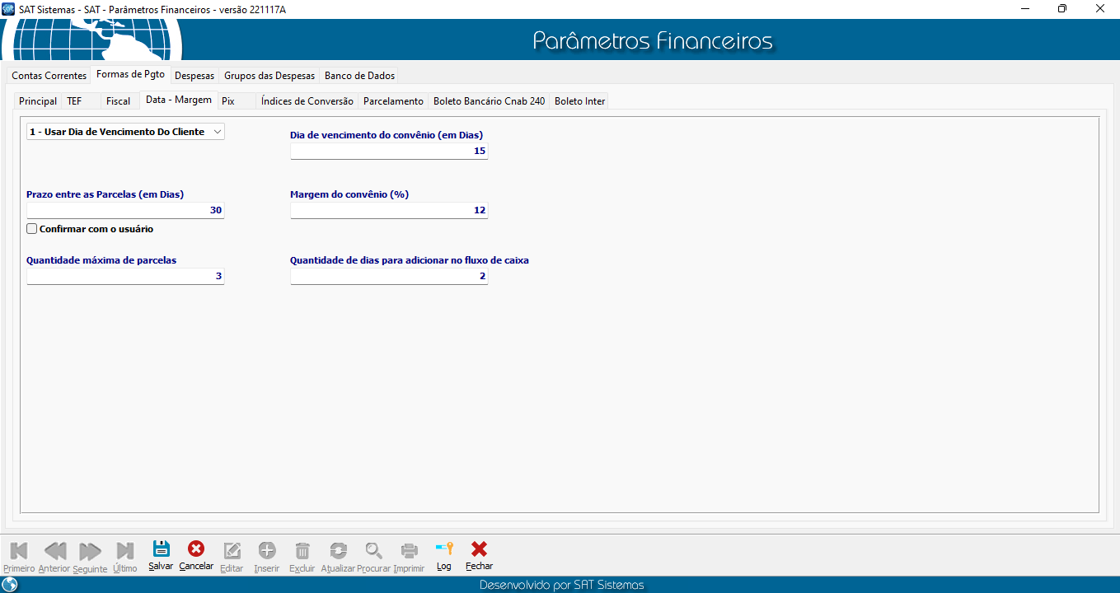Screen dimensions: 1120x593
Task: Open the Boleto Bancário Cnab 240 tab
Action: click(489, 101)
